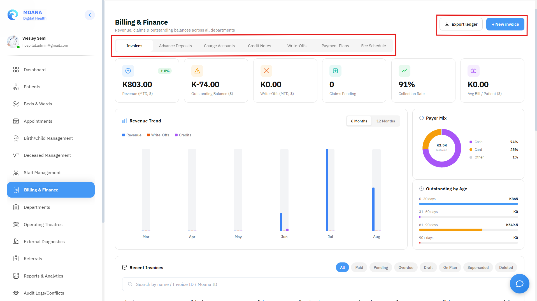The width and height of the screenshot is (537, 301).
Task: Click the Patients sidebar icon
Action: coord(16,87)
